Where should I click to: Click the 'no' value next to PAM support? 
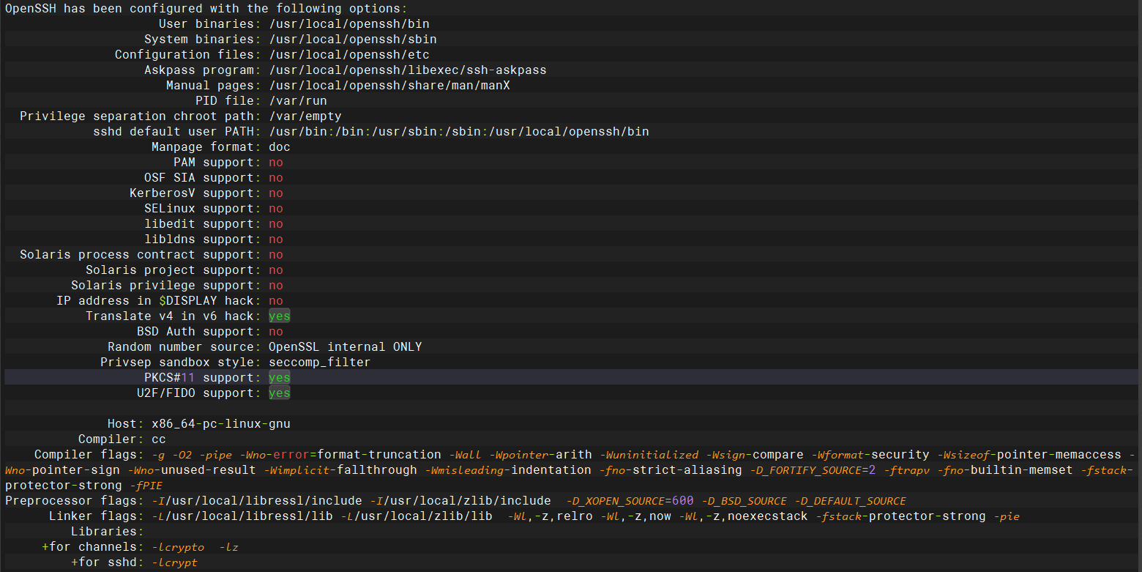(x=276, y=163)
